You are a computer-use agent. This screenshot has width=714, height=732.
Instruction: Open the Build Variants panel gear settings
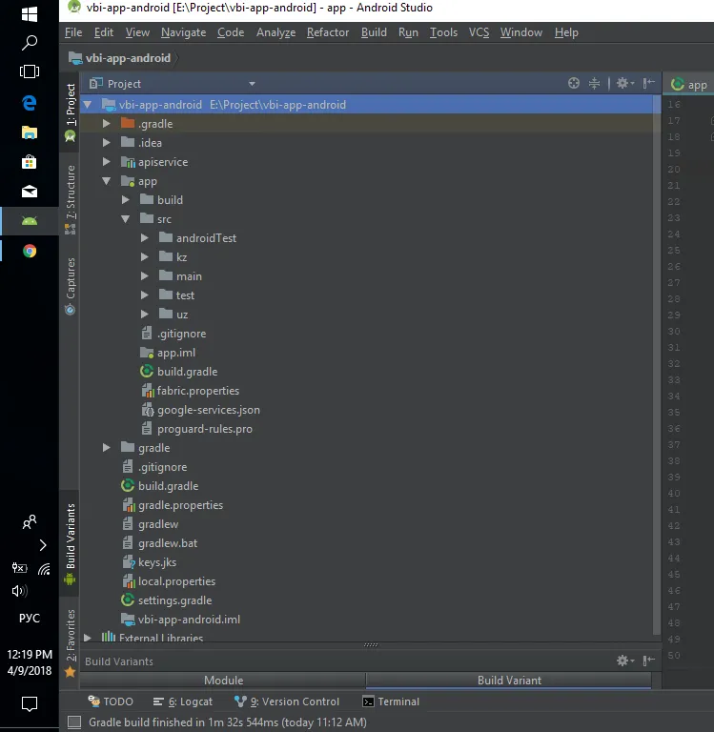point(624,661)
